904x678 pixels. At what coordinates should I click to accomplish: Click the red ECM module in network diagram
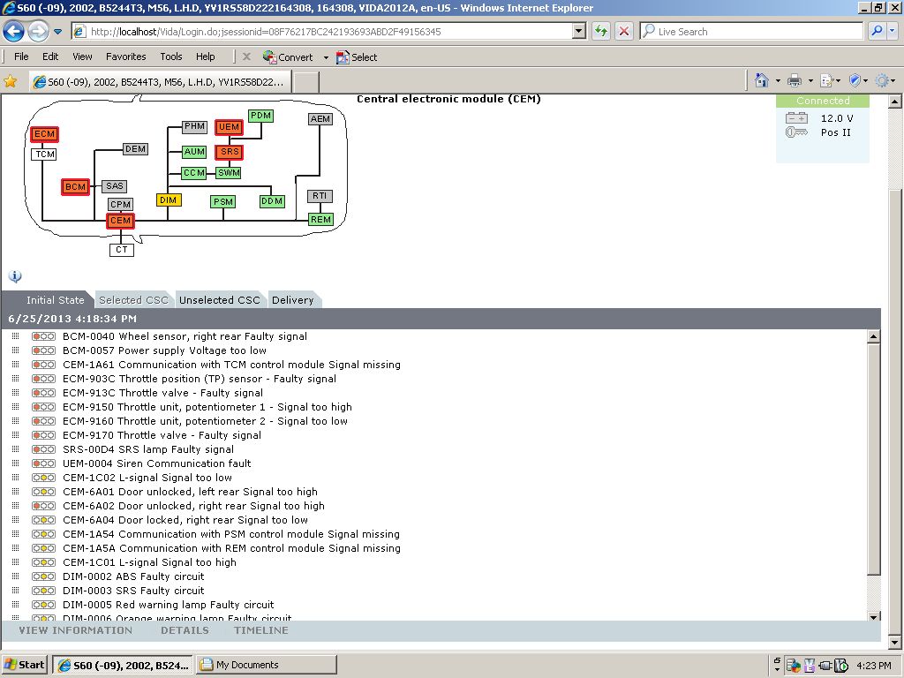coord(44,134)
